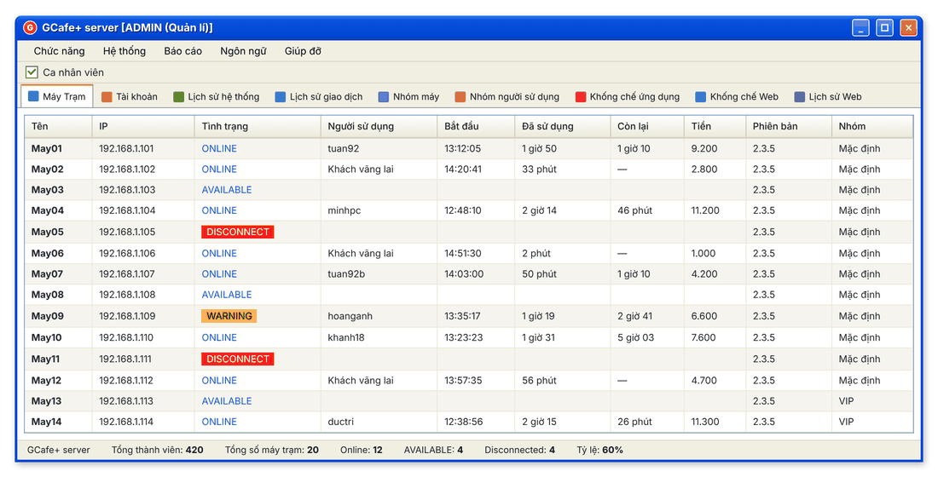Sort by the Tiền column header
The height and width of the screenshot is (477, 938).
point(715,126)
